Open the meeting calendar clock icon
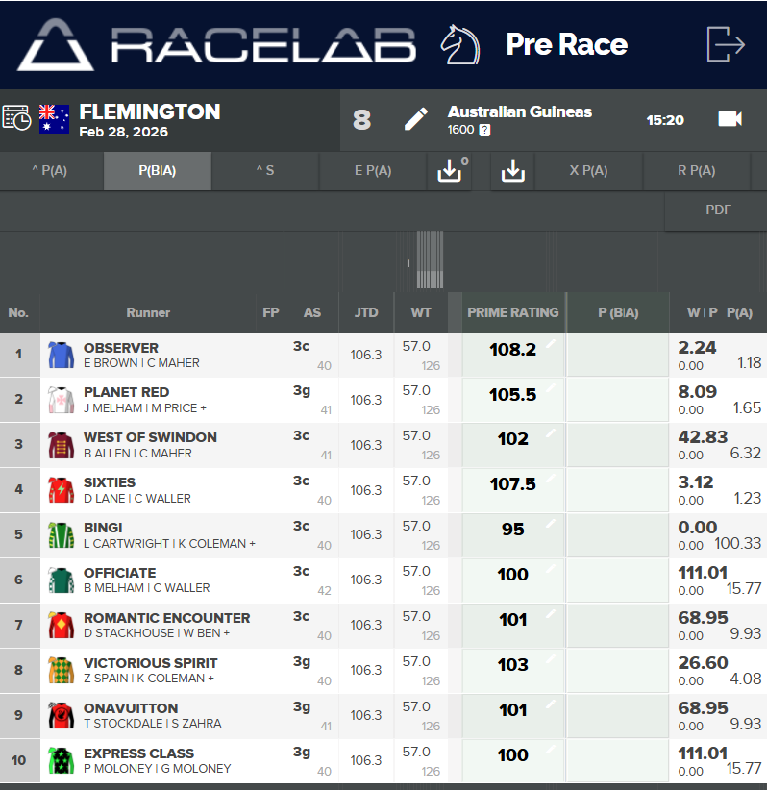Image resolution: width=767 pixels, height=790 pixels. point(16,118)
